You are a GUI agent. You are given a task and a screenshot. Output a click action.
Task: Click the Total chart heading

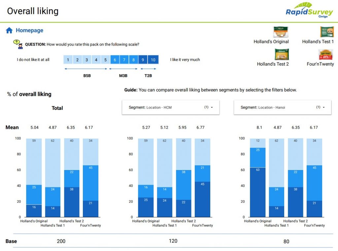click(57, 108)
